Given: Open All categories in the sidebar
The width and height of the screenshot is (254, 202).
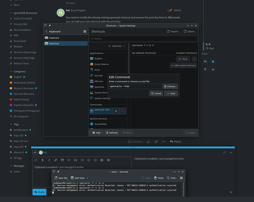Looking at the screenshot, I should point(19,116).
